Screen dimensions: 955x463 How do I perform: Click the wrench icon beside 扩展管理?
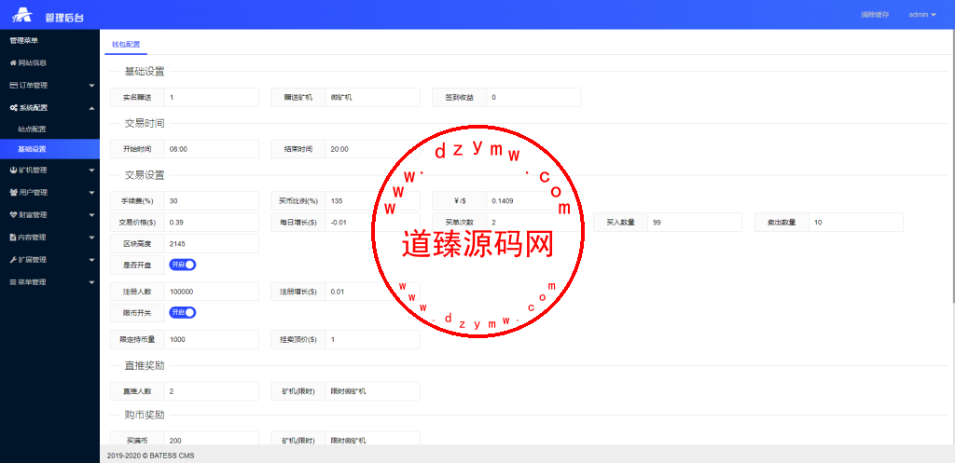tap(13, 260)
